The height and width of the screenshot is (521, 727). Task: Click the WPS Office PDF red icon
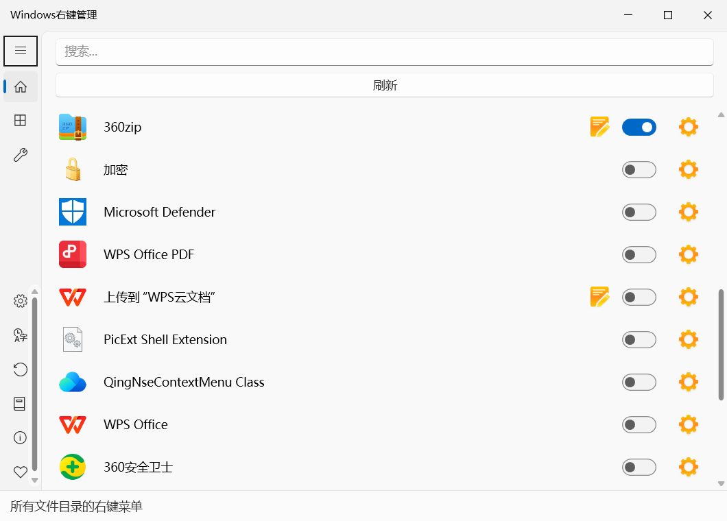point(73,254)
